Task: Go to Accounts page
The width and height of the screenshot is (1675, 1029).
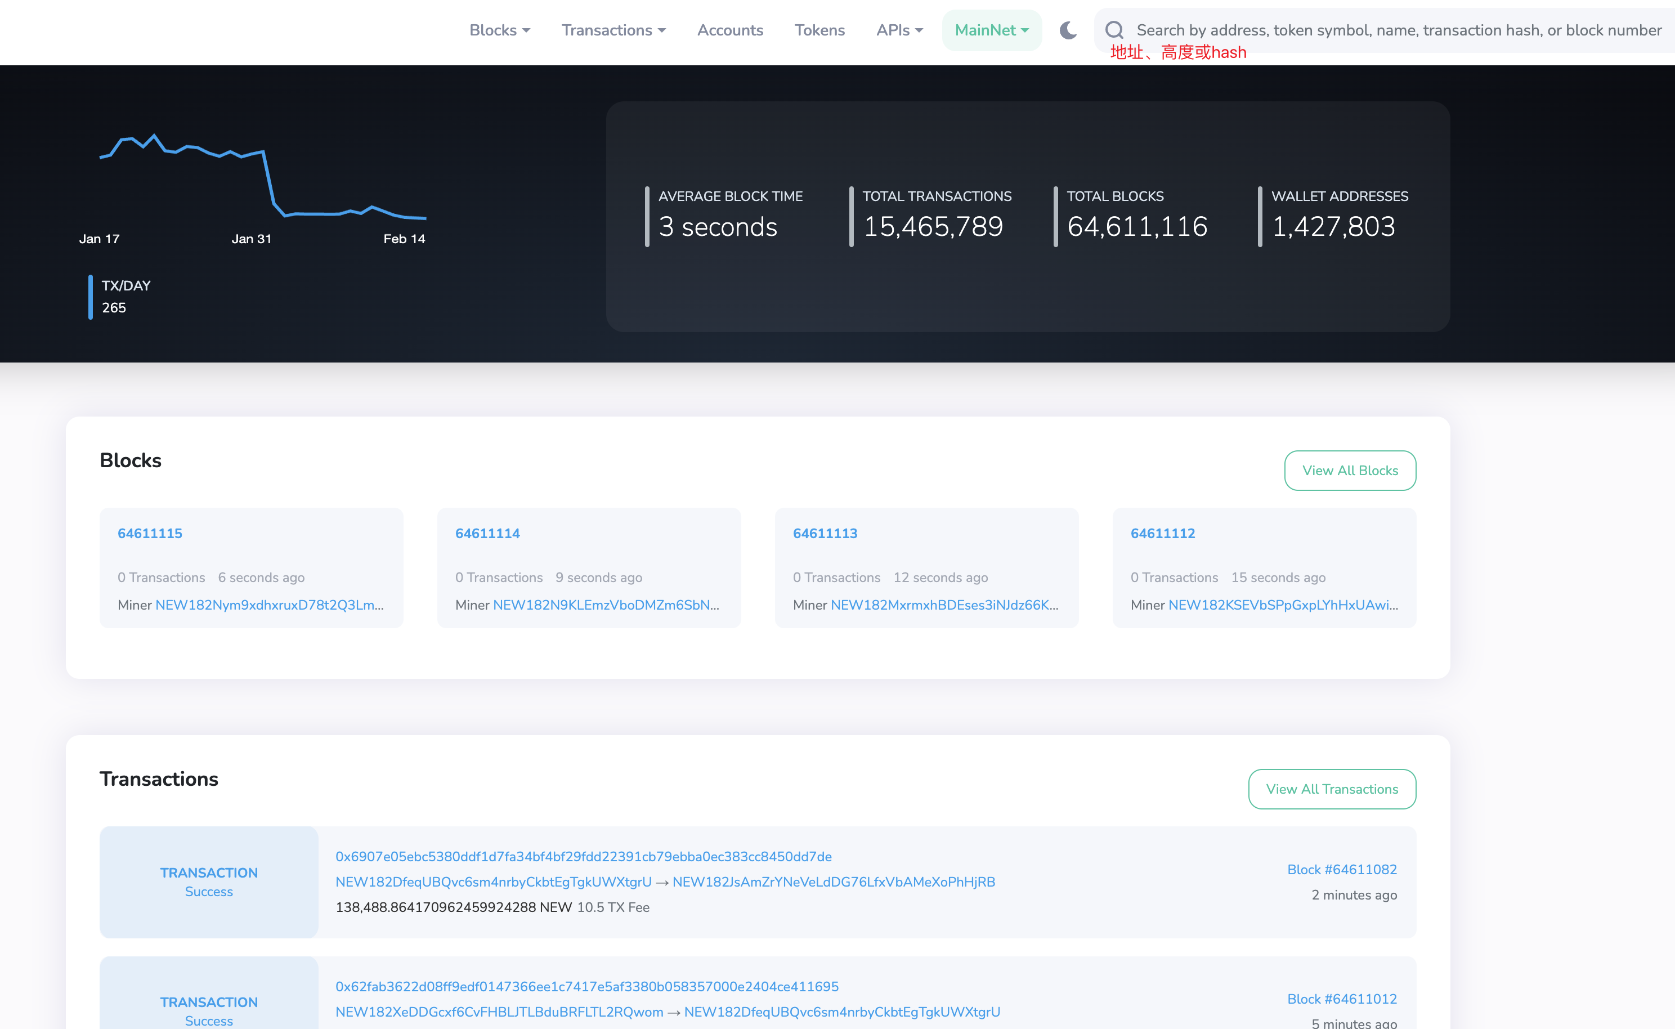Action: 730,30
